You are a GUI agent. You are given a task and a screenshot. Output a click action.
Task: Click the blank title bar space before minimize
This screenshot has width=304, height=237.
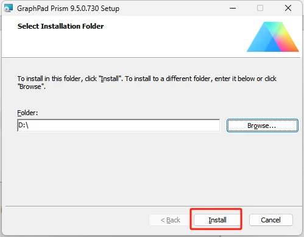172,9
